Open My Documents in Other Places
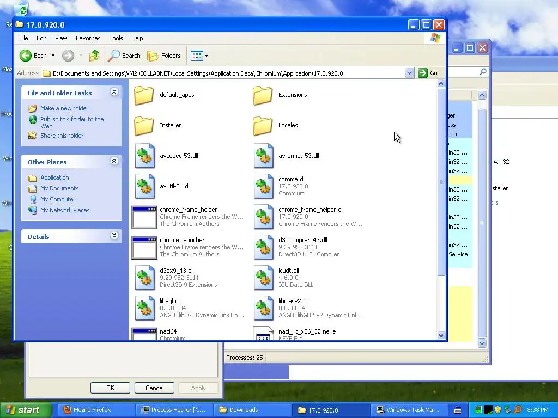 pos(59,188)
